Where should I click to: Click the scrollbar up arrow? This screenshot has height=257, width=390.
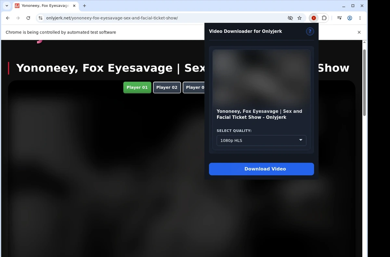[x=364, y=42]
